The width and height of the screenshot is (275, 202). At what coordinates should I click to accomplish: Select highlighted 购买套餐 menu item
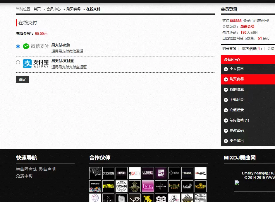click(248, 79)
